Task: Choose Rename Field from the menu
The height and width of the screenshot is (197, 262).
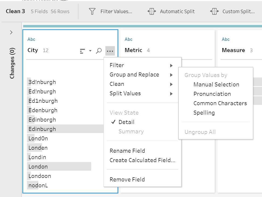Action: 127,151
